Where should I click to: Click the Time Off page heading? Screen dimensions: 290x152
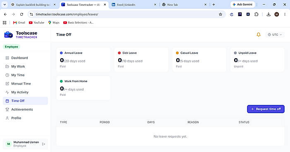64,35
